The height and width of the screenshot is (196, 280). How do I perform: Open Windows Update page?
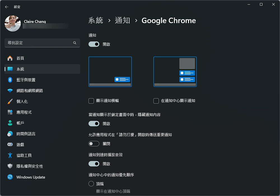click(42, 177)
